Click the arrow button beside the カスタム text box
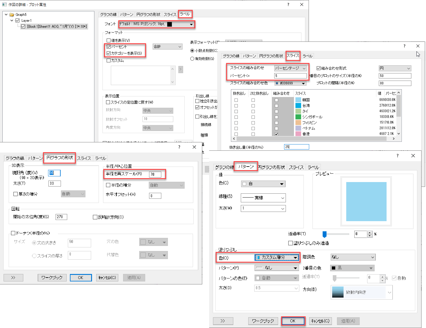This screenshot has height=328, width=426. (x=180, y=70)
